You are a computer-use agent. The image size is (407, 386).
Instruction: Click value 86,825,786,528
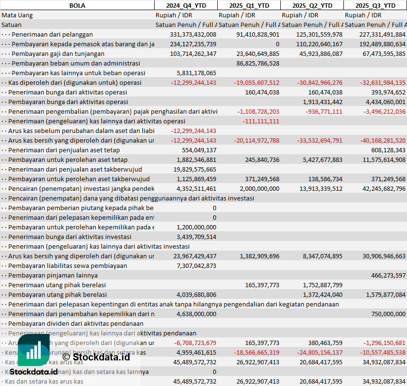coord(258,64)
